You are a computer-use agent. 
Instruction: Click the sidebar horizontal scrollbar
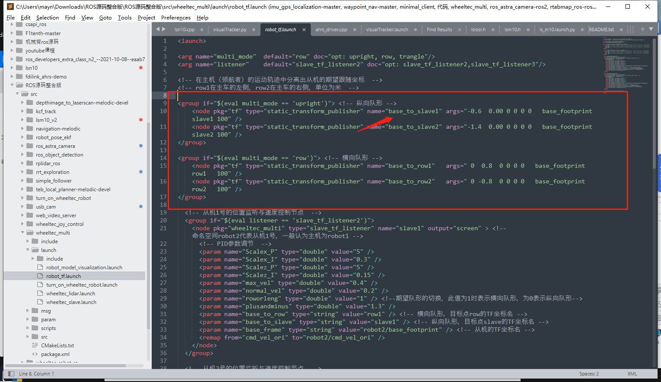click(x=65, y=366)
